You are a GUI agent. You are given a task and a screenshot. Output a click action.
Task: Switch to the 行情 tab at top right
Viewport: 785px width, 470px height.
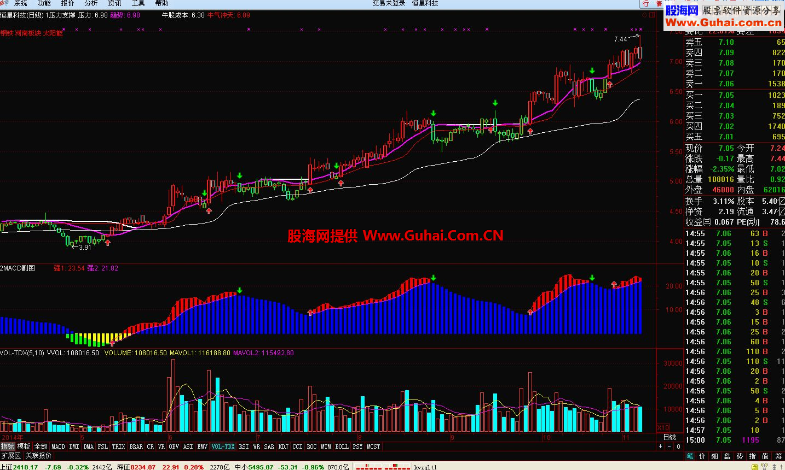(652, 3)
